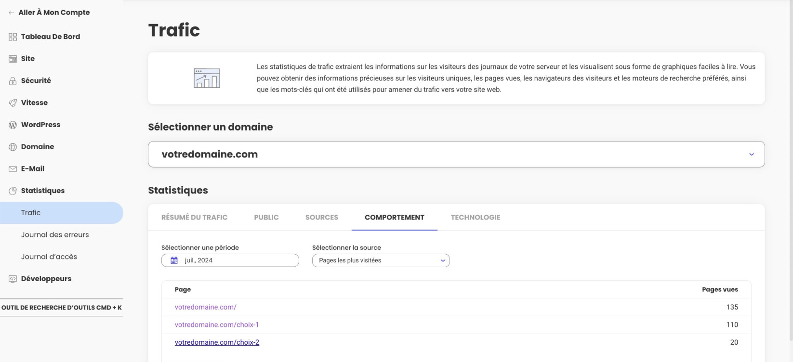Open the Pages les plus visitées dropdown

tap(381, 260)
